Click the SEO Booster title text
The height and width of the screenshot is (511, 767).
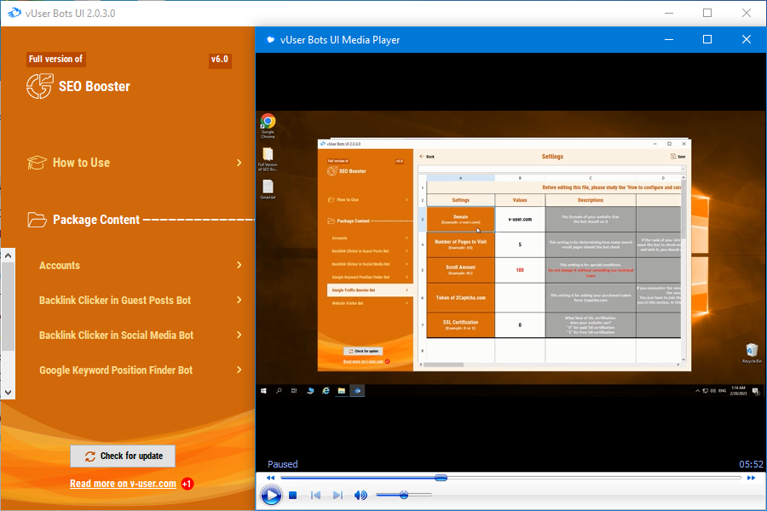95,87
